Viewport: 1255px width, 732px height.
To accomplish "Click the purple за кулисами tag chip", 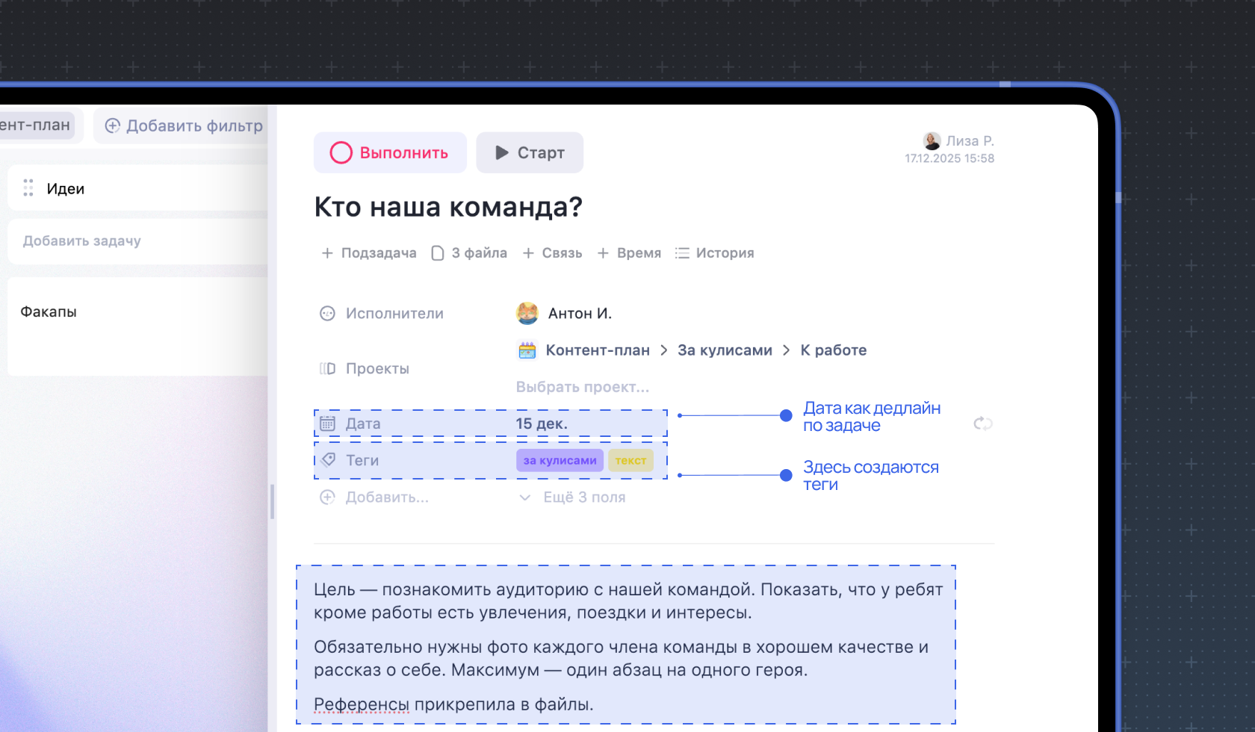I will click(560, 460).
